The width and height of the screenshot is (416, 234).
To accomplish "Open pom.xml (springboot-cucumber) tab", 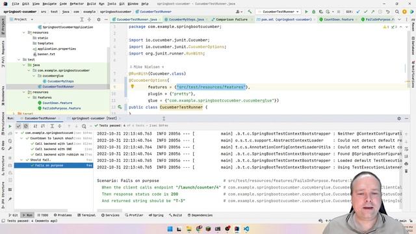I will tap(286, 19).
